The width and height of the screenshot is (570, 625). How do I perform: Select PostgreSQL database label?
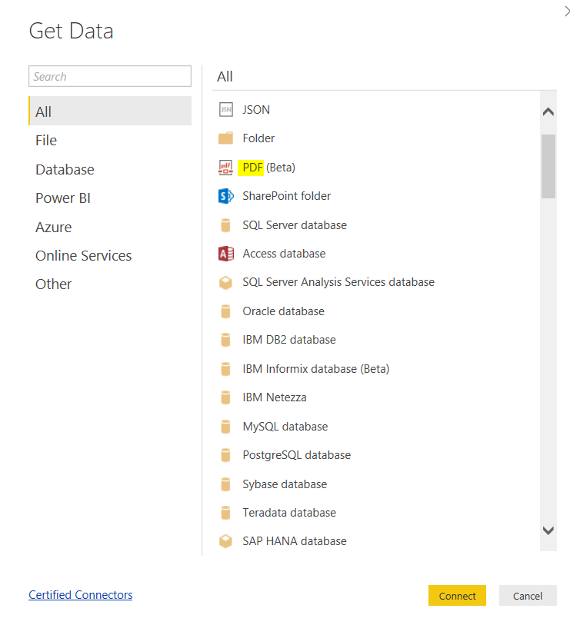(x=297, y=455)
